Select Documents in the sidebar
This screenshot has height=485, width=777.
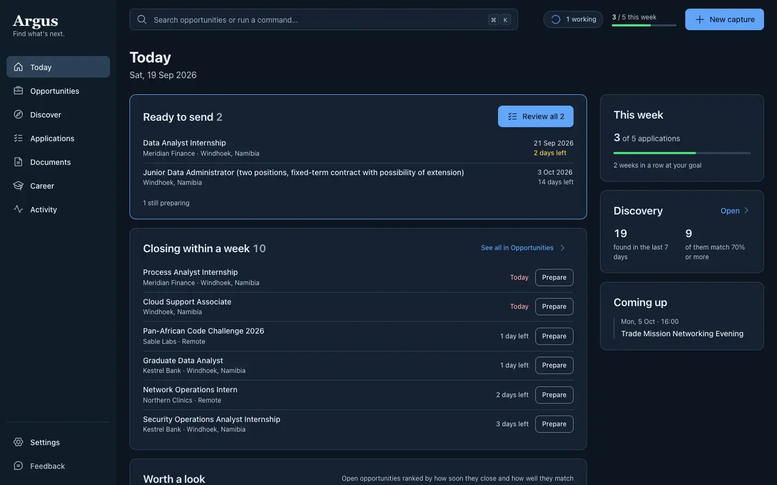pos(58,162)
